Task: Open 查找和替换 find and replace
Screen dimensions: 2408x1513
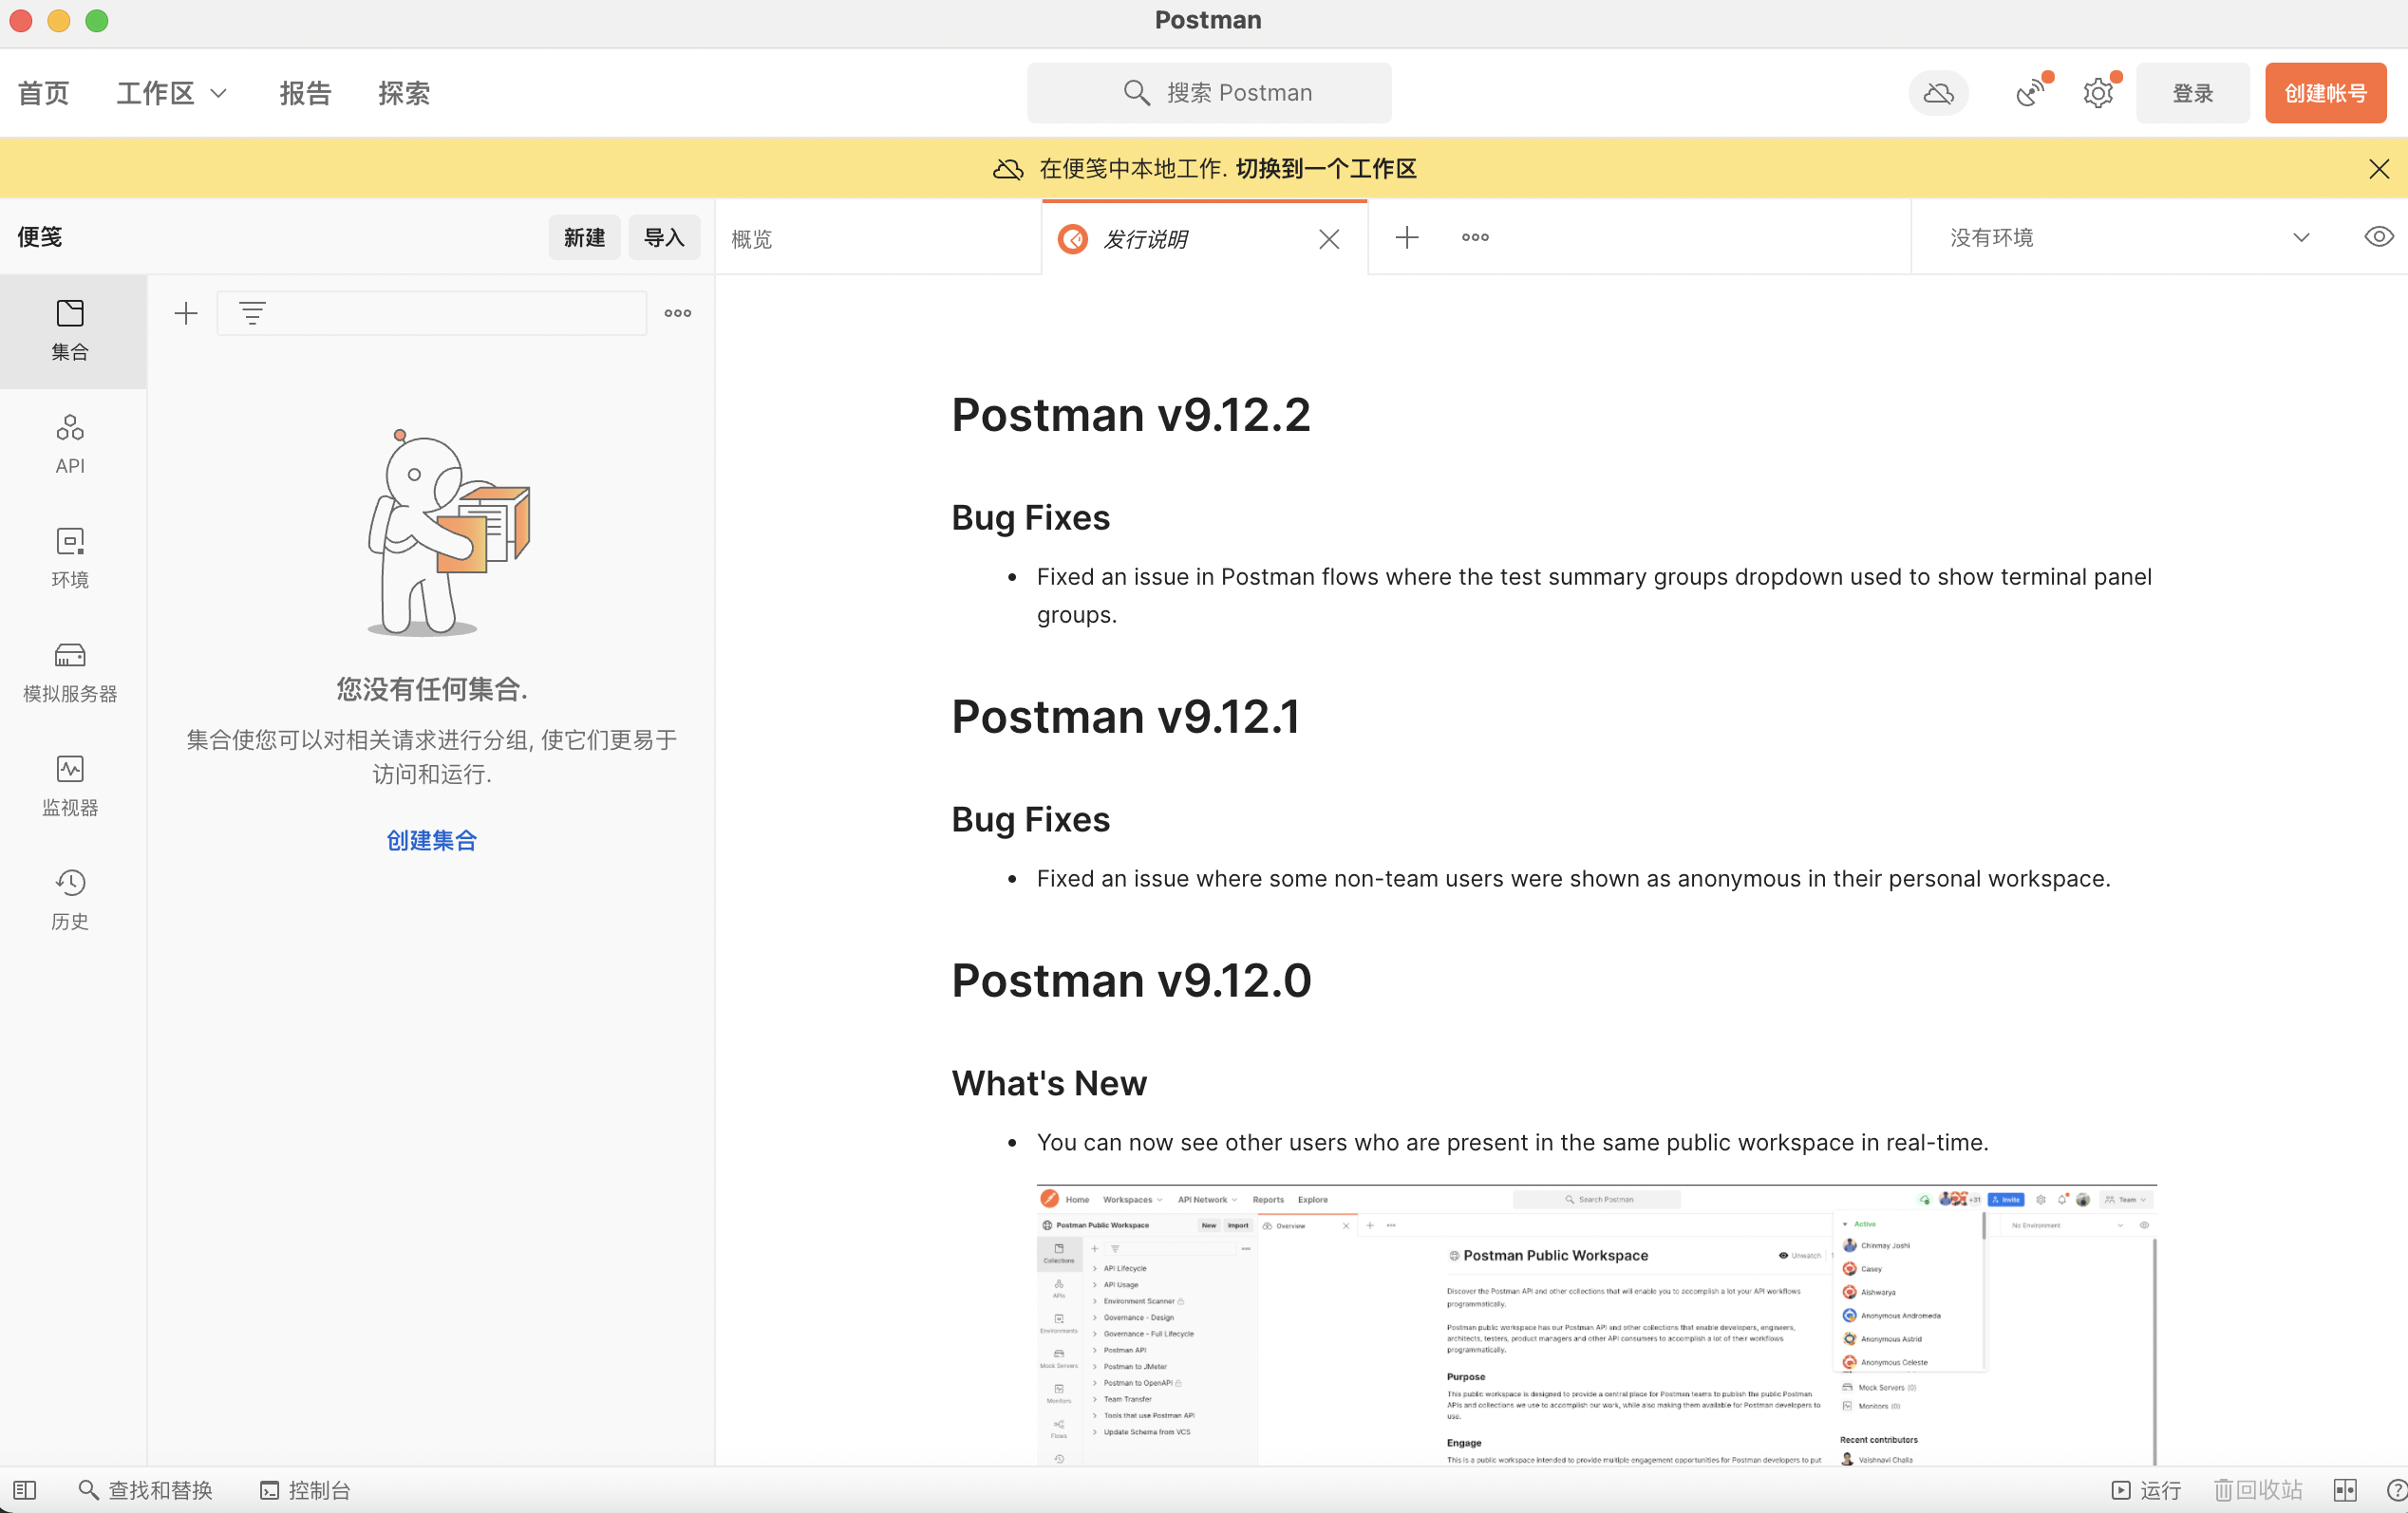Action: [x=146, y=1490]
